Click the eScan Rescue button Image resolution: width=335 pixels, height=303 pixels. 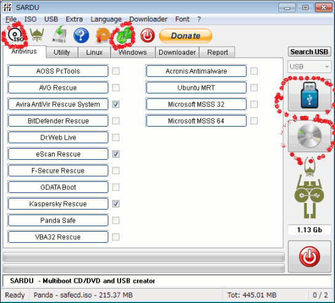point(58,154)
